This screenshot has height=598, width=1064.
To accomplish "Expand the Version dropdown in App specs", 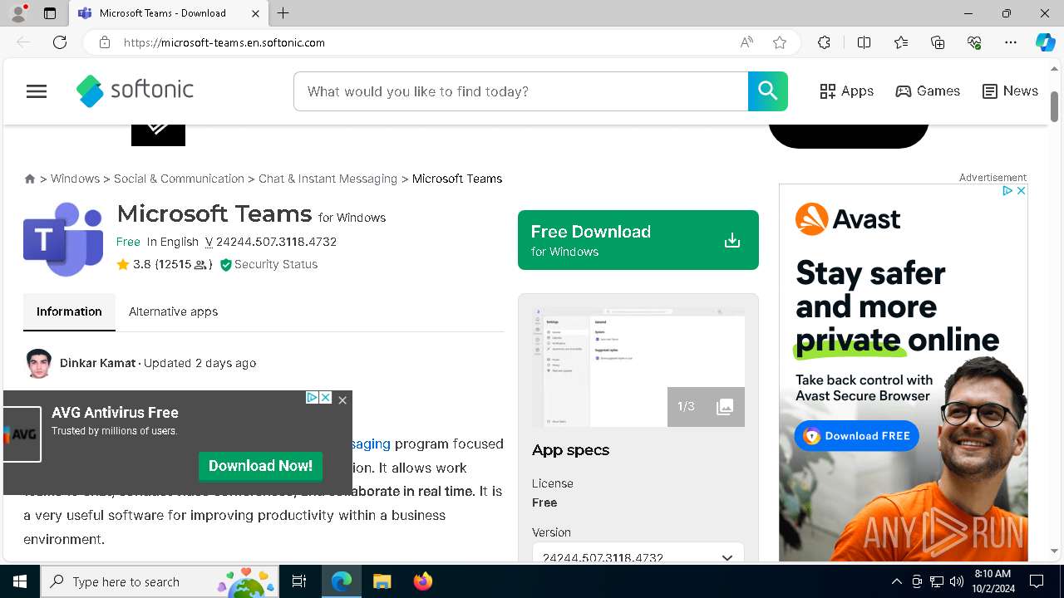I will click(x=638, y=557).
